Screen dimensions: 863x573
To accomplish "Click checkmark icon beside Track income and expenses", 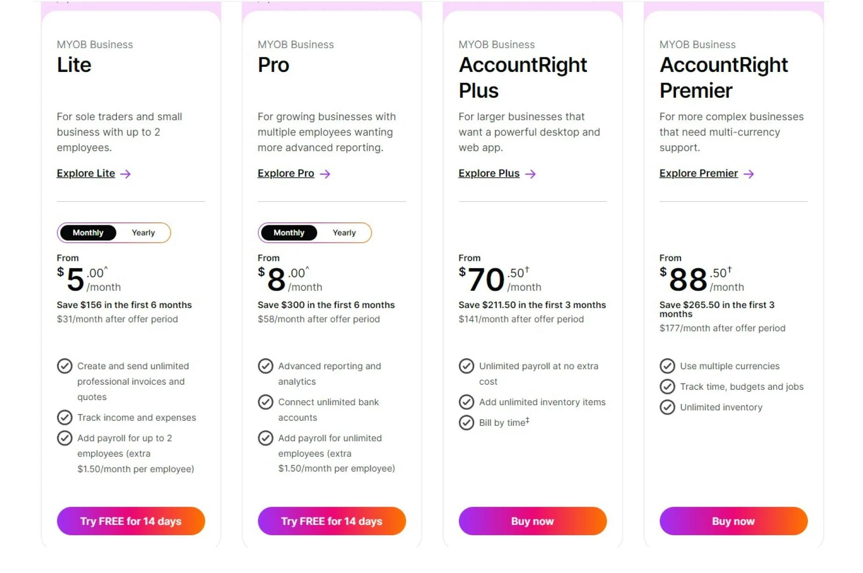I will tap(65, 417).
